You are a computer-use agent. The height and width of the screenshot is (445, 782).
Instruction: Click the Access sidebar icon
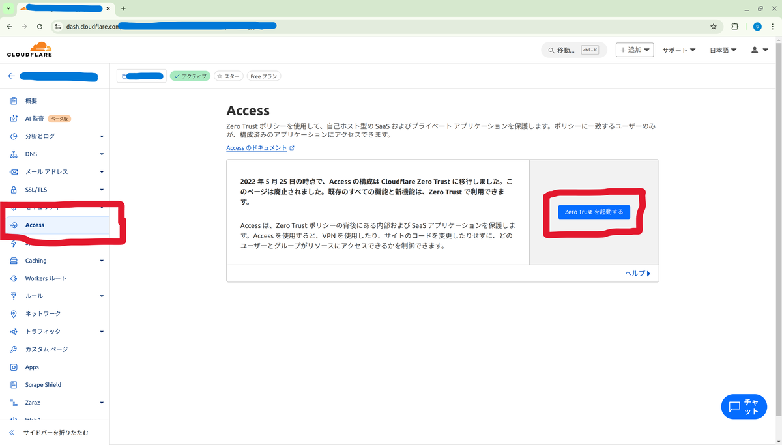[x=14, y=225]
